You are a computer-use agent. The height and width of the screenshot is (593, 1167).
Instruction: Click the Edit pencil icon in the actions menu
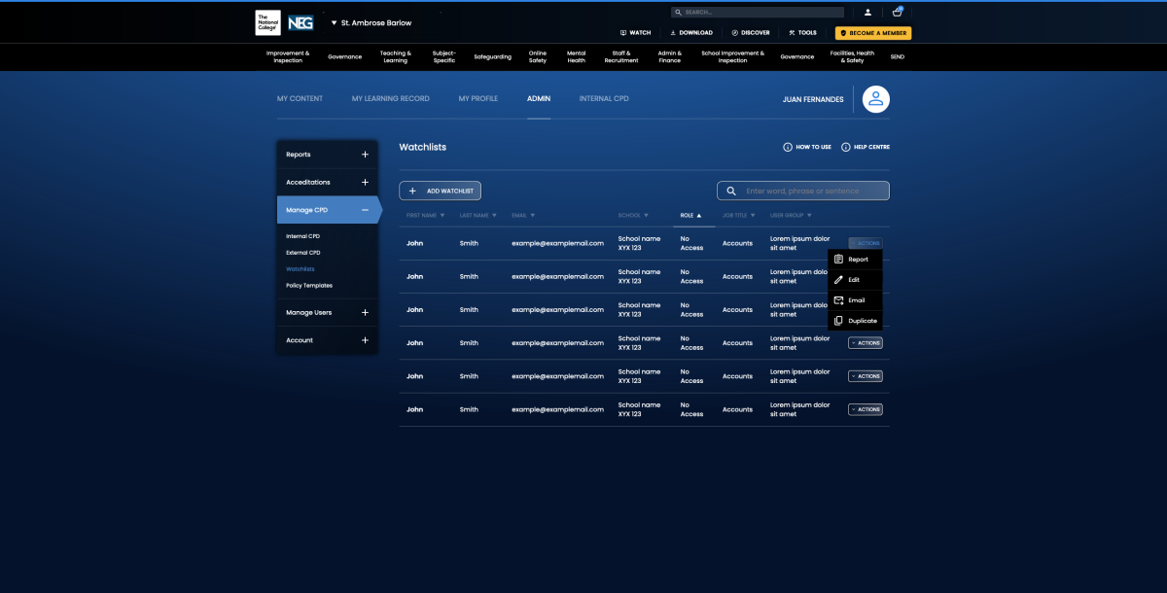coord(839,280)
